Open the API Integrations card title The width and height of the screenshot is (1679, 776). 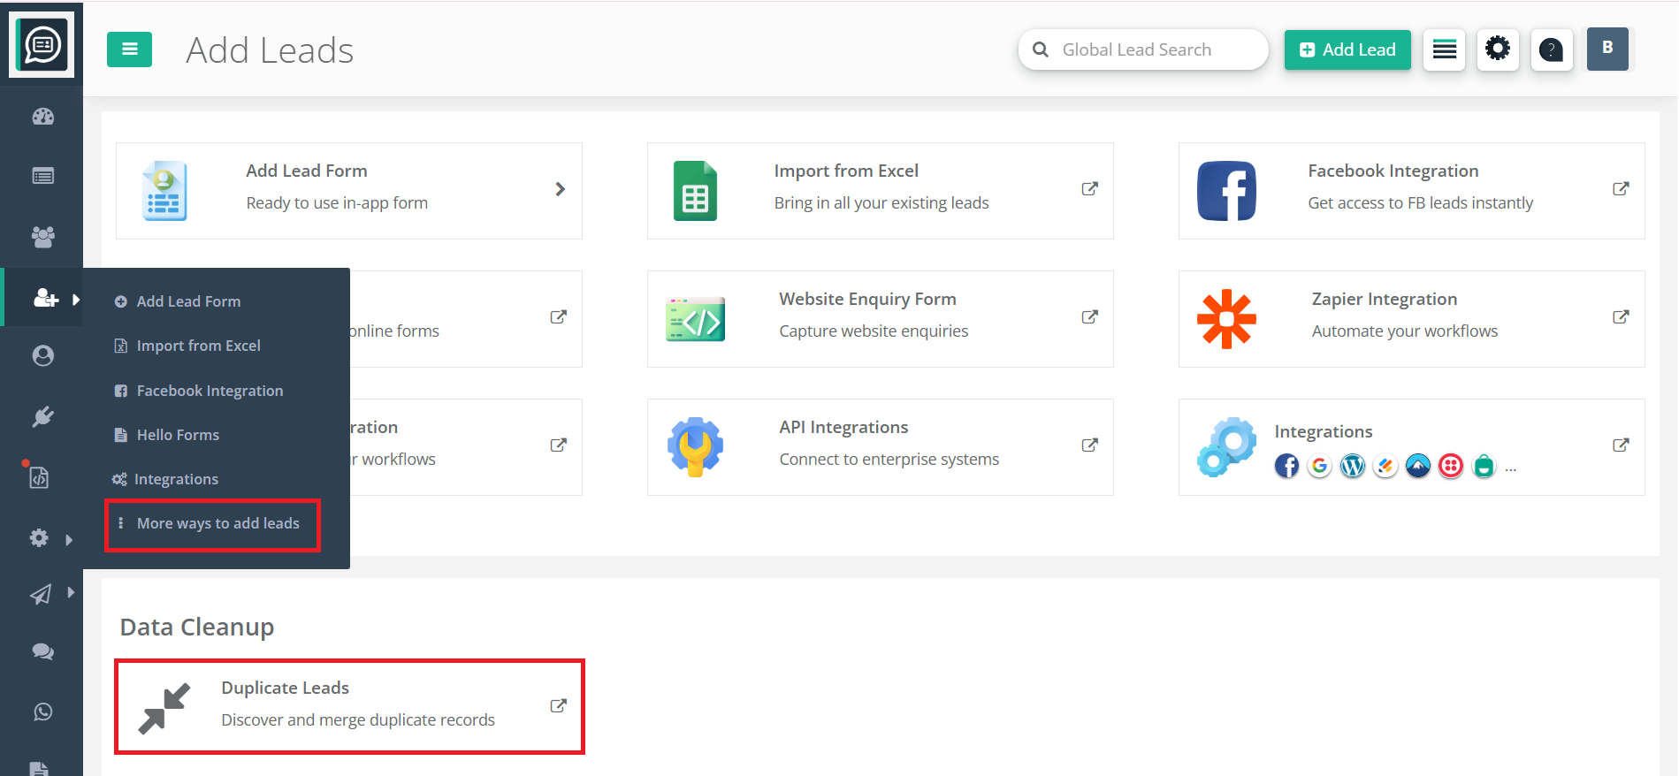click(843, 427)
